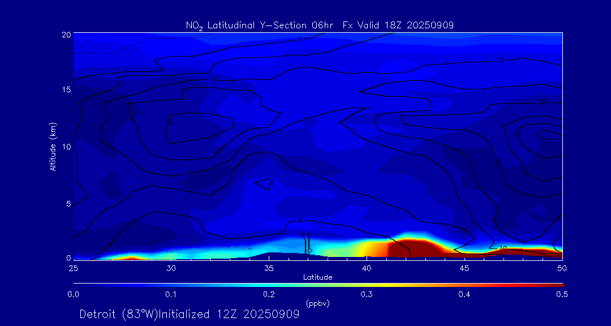Click the 0.4 colorbar tick label

tap(464, 294)
